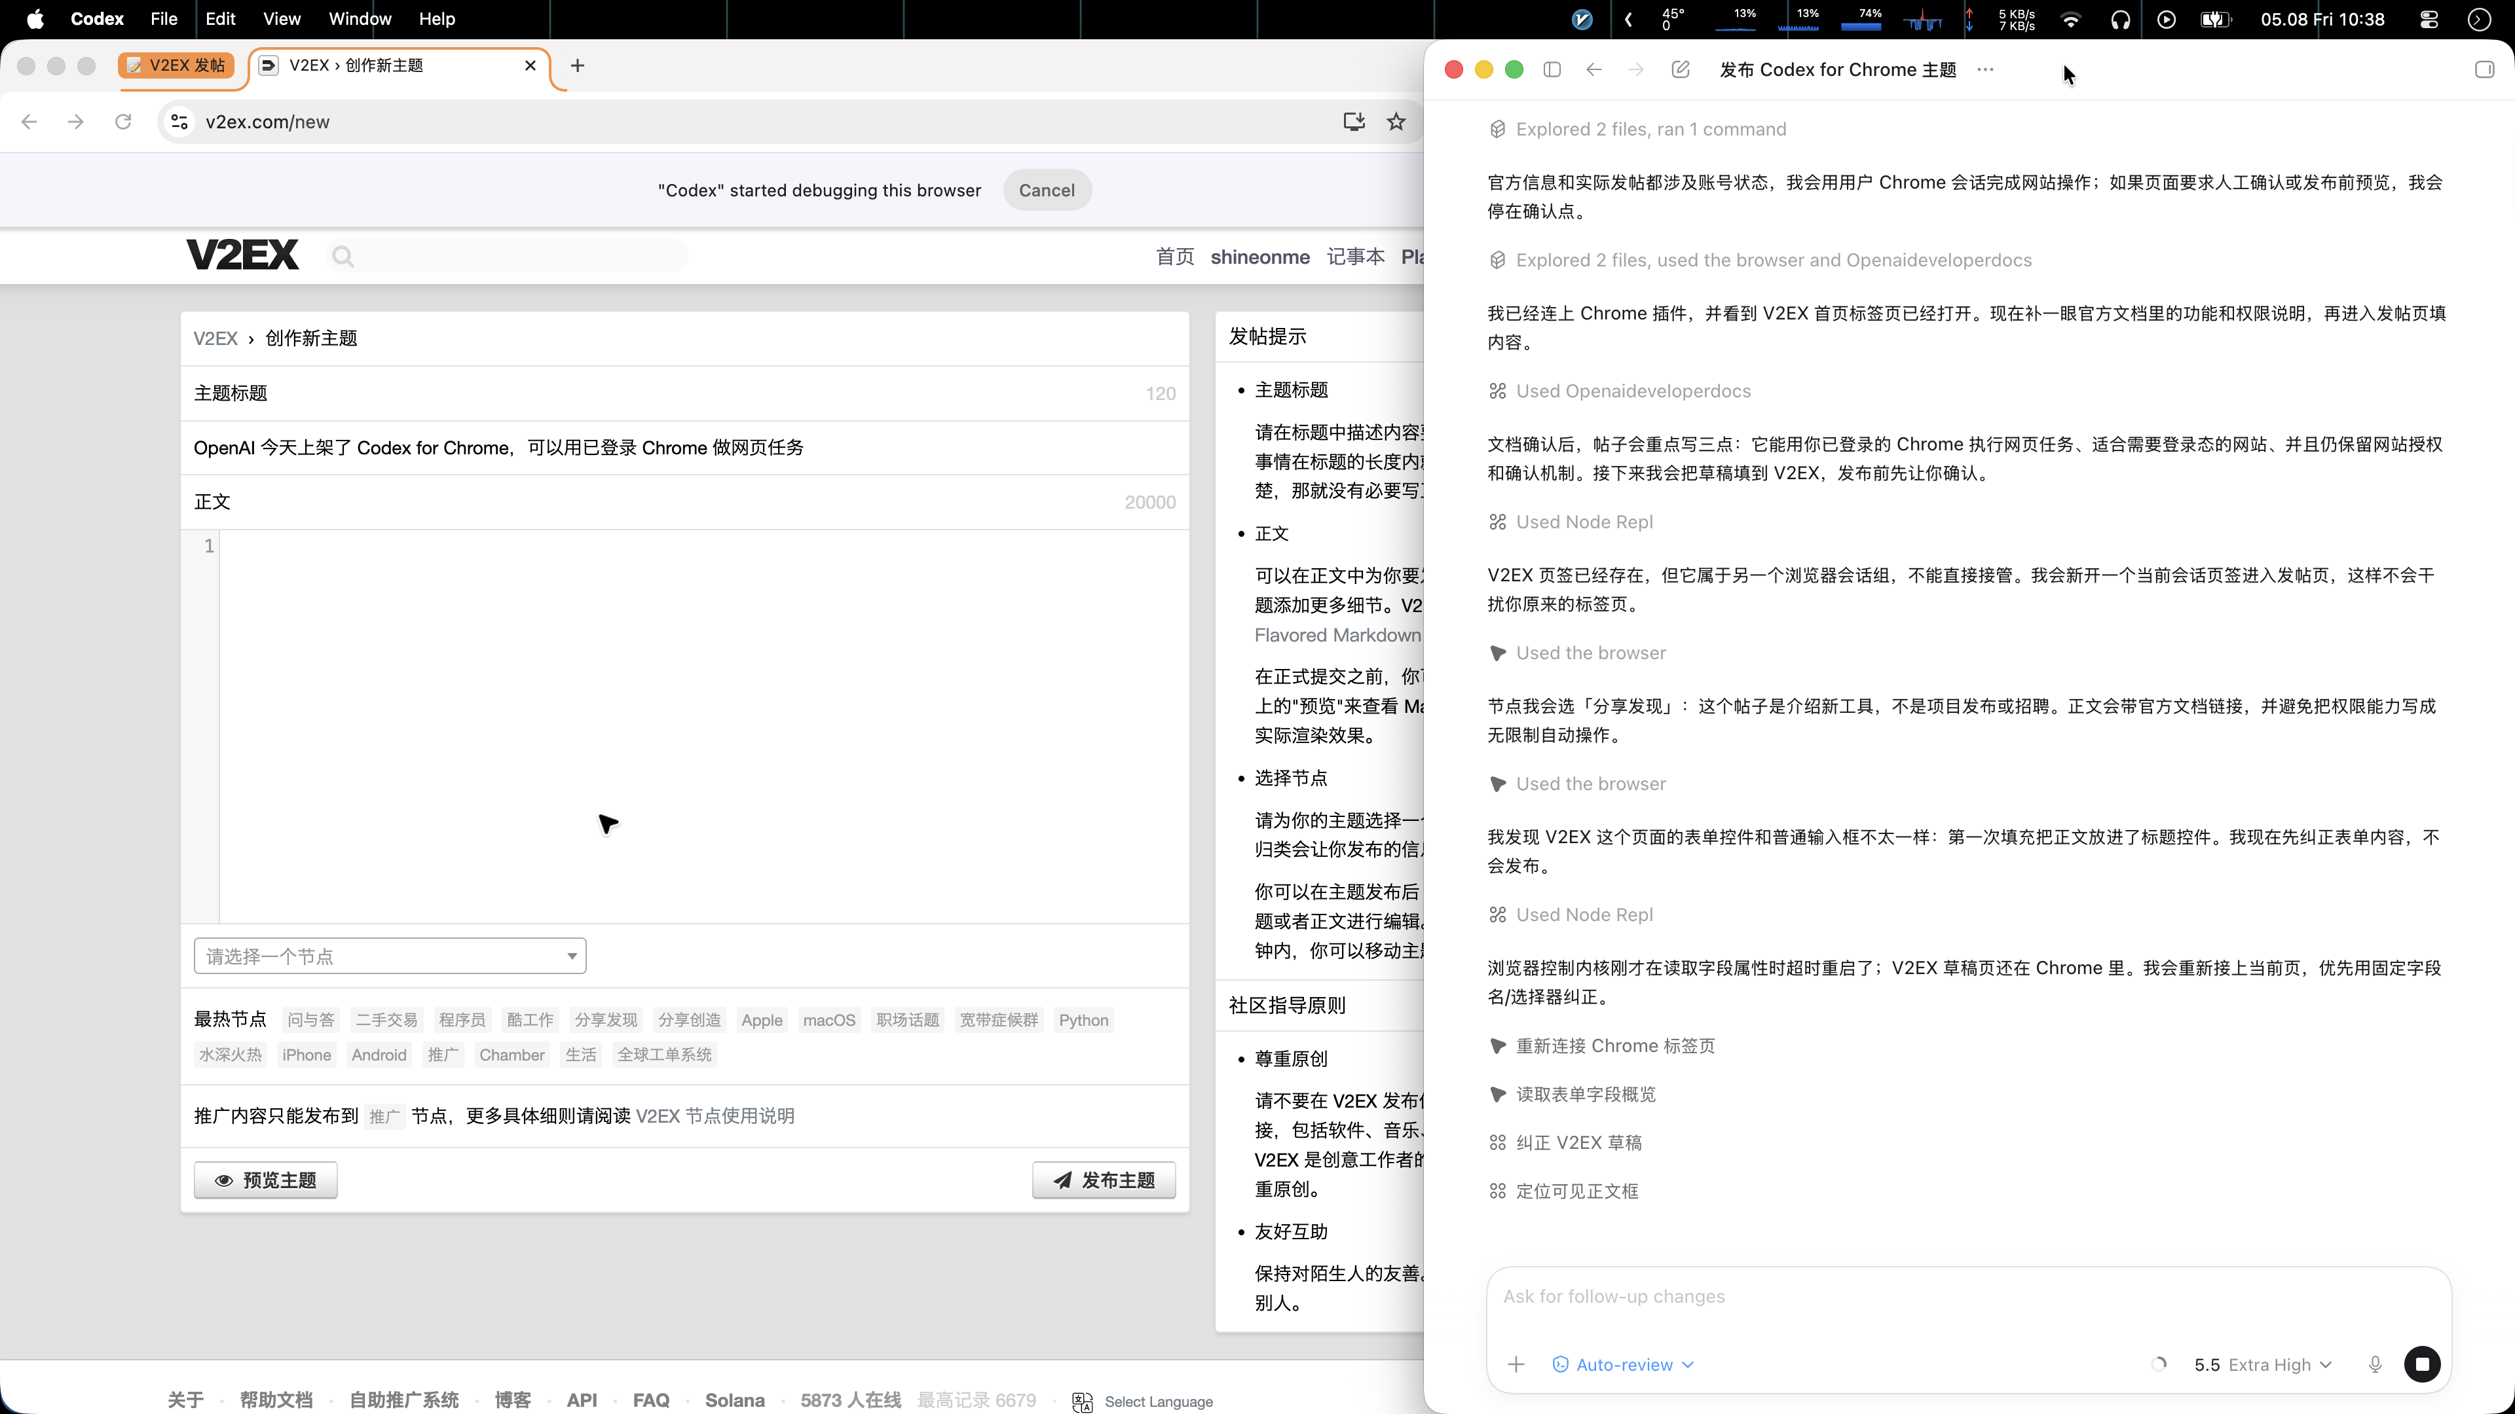The height and width of the screenshot is (1414, 2515).
Task: Select the 程序员 hot node tag
Action: tap(462, 1020)
